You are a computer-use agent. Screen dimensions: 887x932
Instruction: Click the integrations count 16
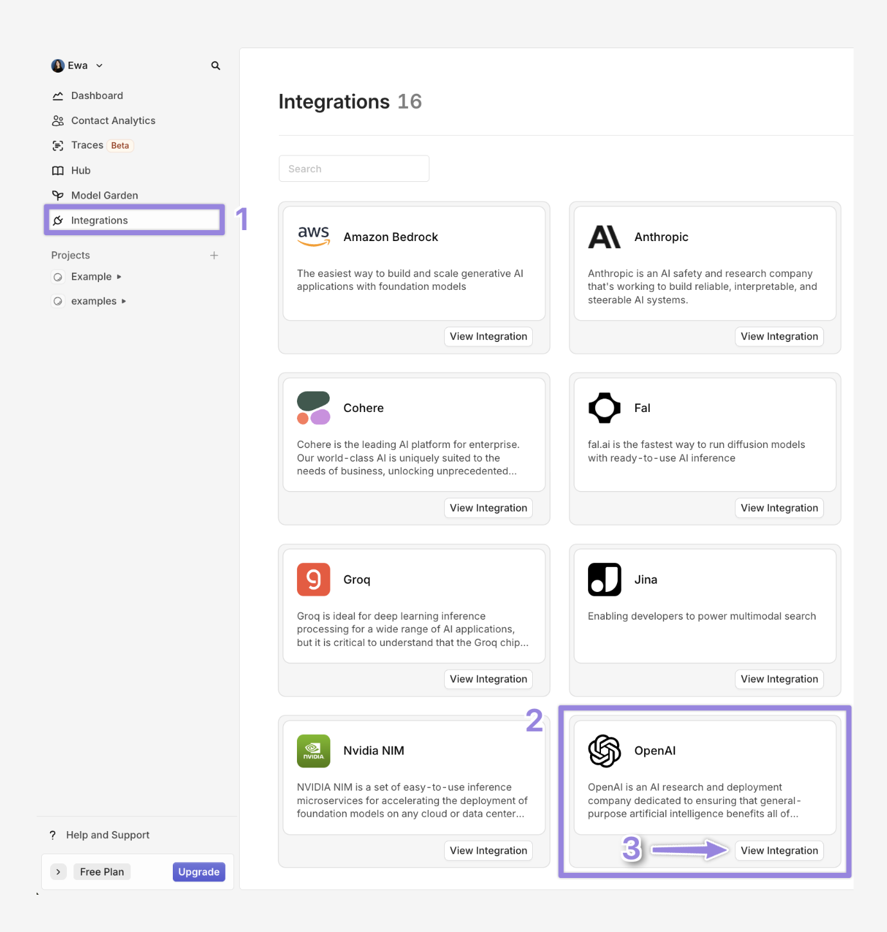[x=409, y=102]
